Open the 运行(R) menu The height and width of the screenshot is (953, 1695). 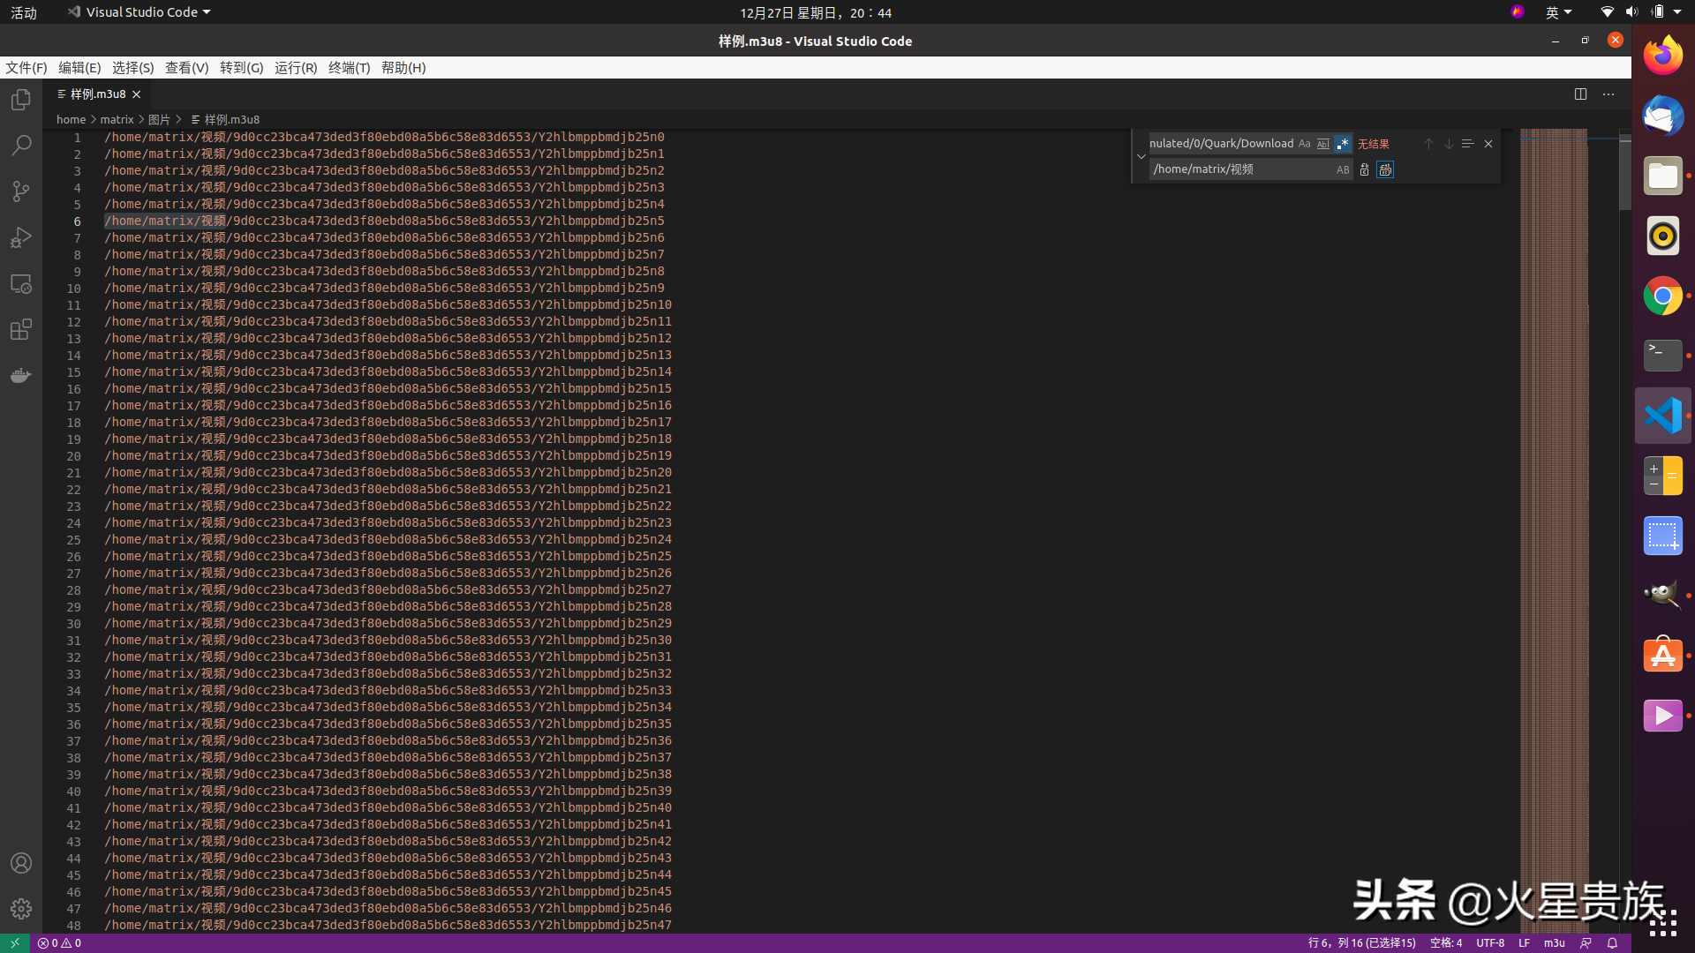pos(296,68)
